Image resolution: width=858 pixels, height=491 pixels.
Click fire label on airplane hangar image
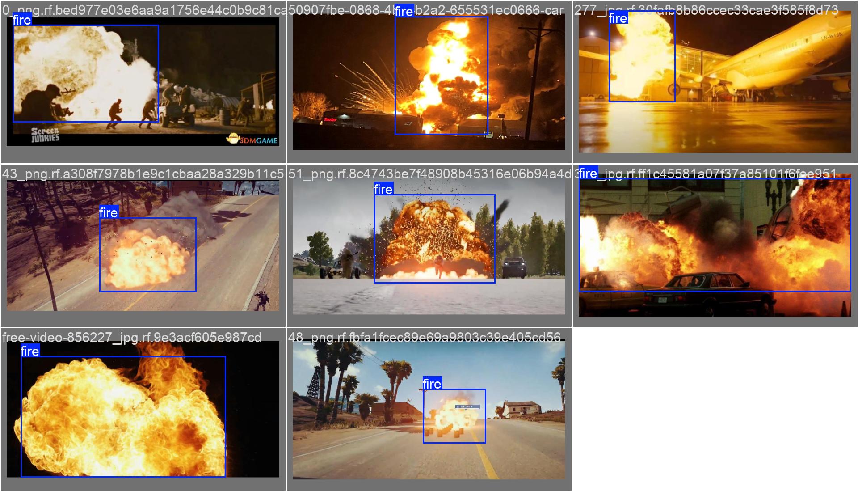(618, 18)
